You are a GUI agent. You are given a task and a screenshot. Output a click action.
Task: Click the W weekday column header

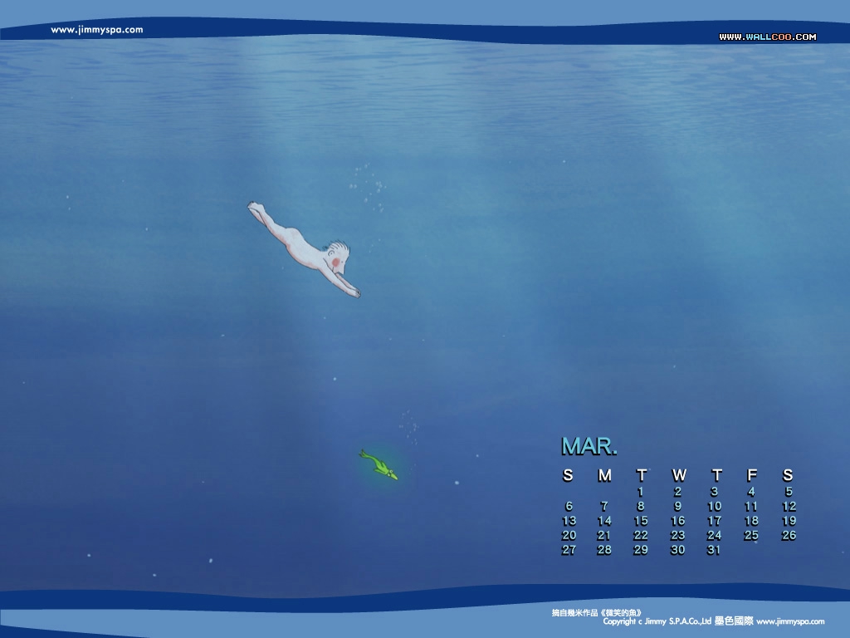click(678, 475)
